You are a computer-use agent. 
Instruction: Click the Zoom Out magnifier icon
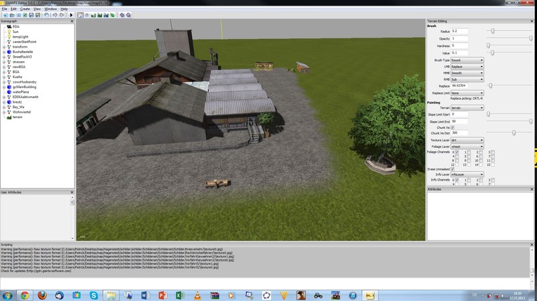128,15
